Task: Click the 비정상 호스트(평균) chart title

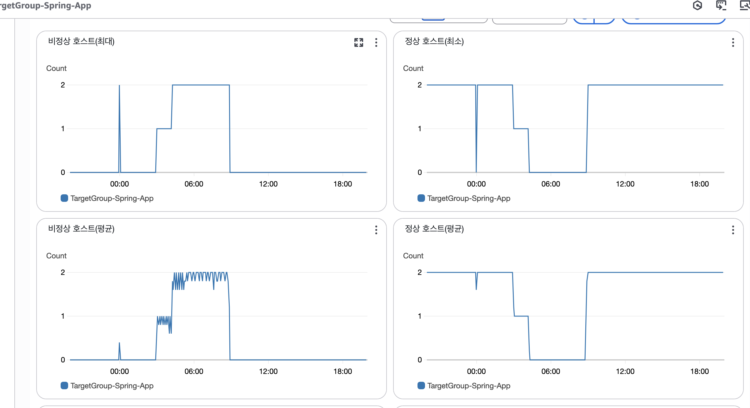Action: 81,229
